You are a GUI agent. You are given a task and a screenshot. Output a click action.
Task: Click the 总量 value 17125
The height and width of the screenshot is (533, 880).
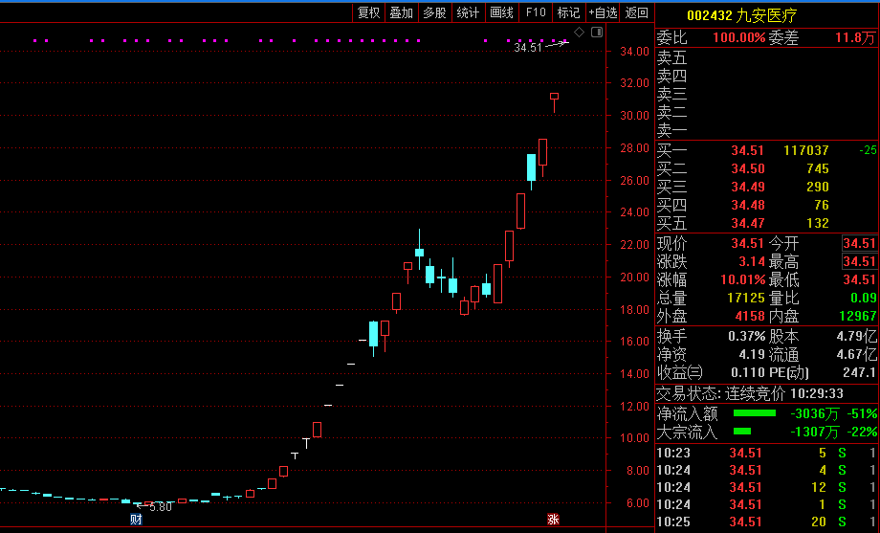(x=746, y=298)
